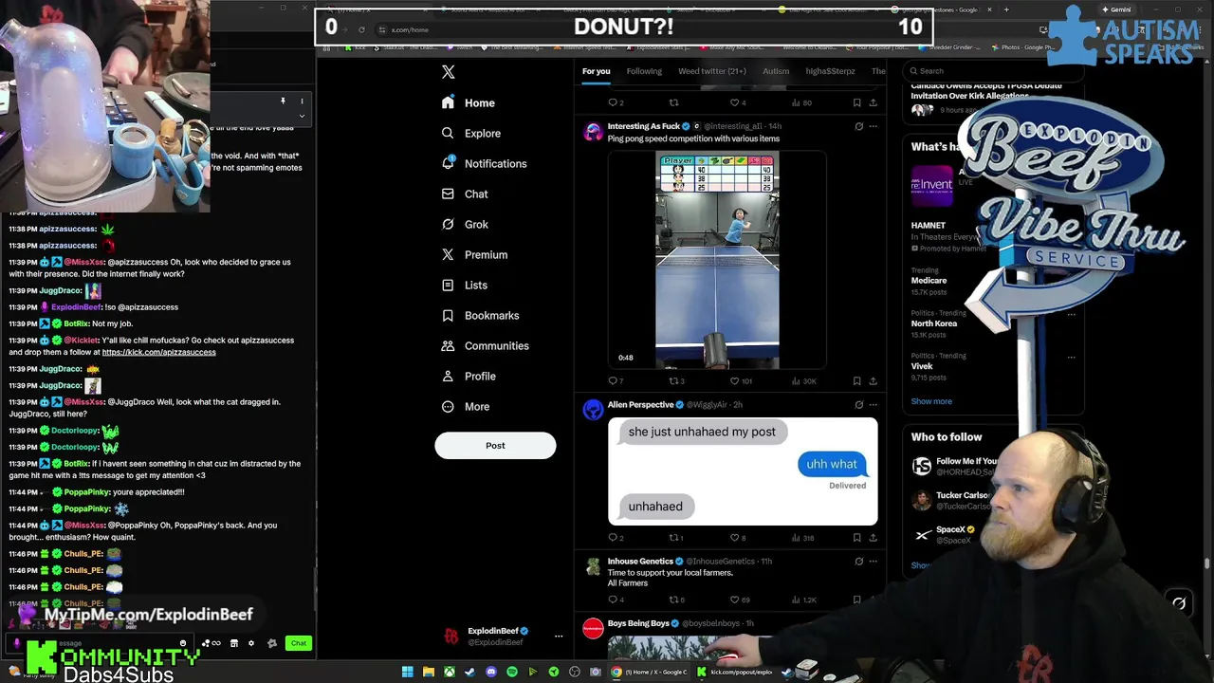Open Discord from the taskbar
Image resolution: width=1214 pixels, height=683 pixels.
[x=491, y=672]
